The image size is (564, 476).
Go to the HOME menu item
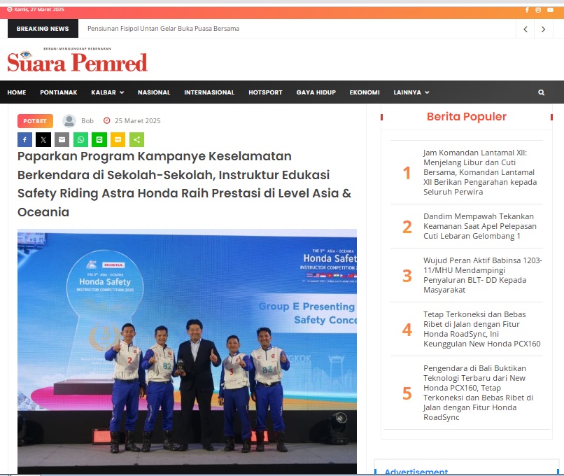(x=17, y=92)
